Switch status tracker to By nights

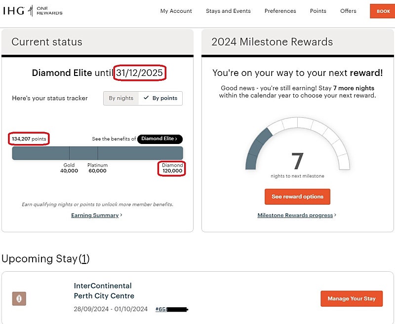pyautogui.click(x=121, y=98)
